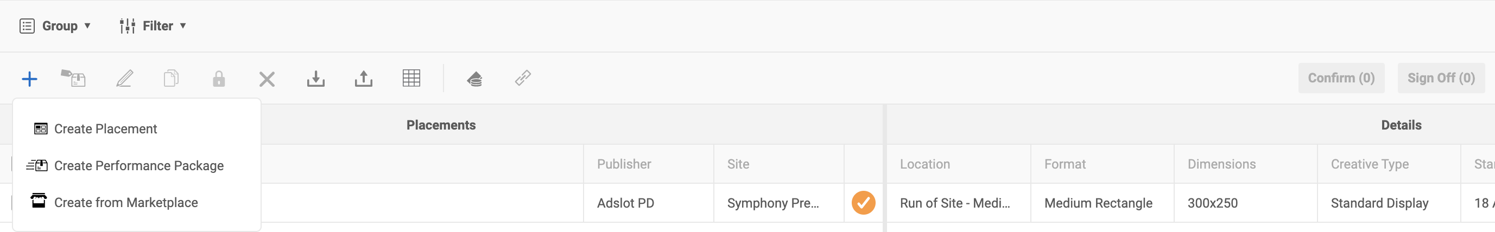Screen dimensions: 1495x232
Task: Click the blue plus add icon
Action: point(30,78)
